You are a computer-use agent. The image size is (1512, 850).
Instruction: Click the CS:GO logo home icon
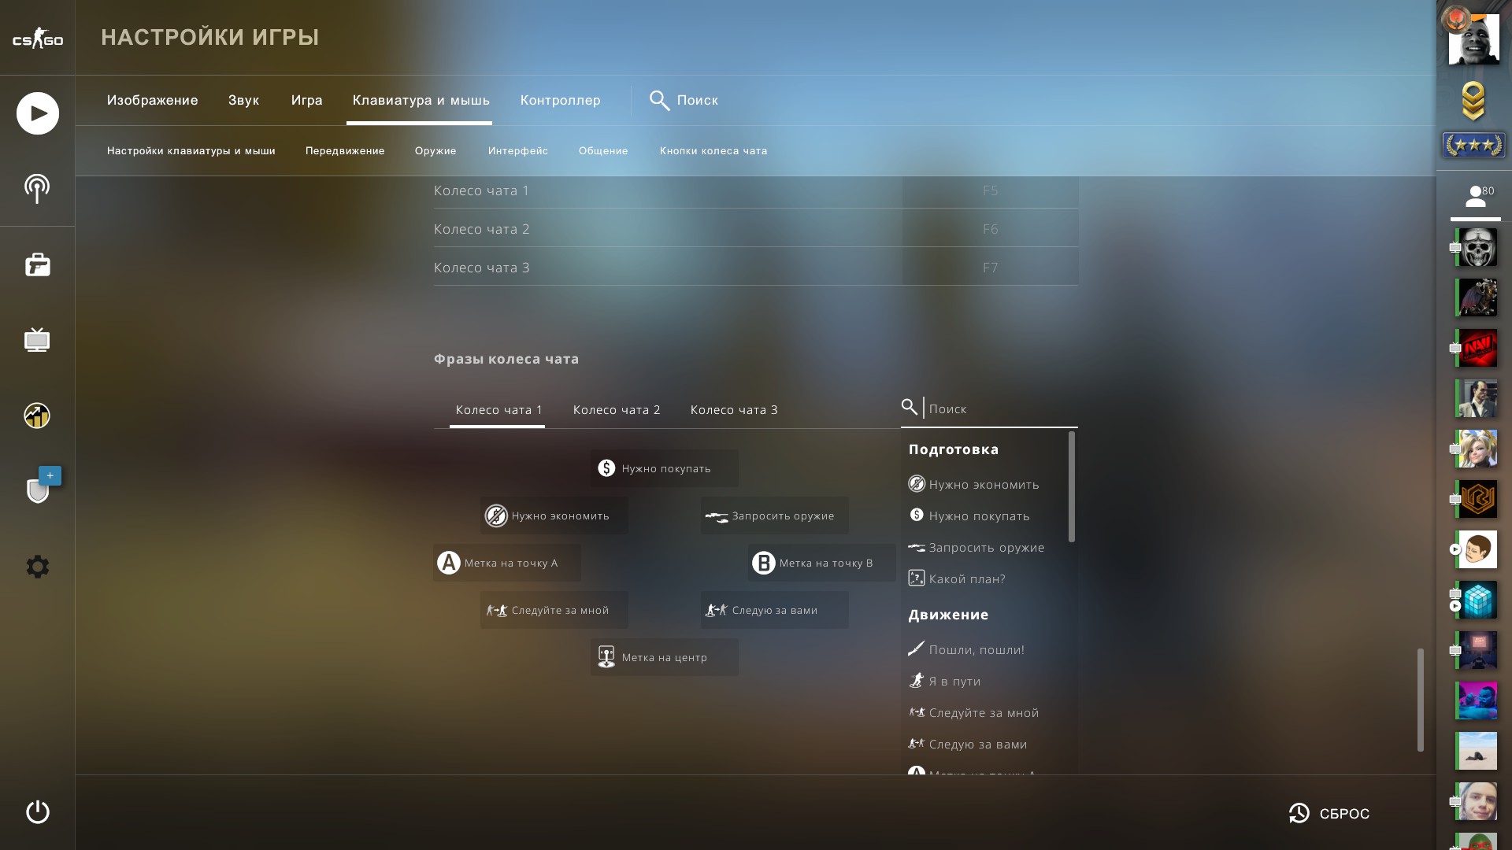[37, 38]
